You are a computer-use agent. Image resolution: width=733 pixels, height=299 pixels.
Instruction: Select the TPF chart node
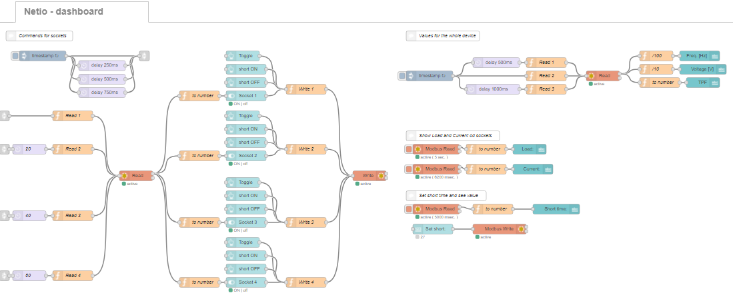point(702,83)
